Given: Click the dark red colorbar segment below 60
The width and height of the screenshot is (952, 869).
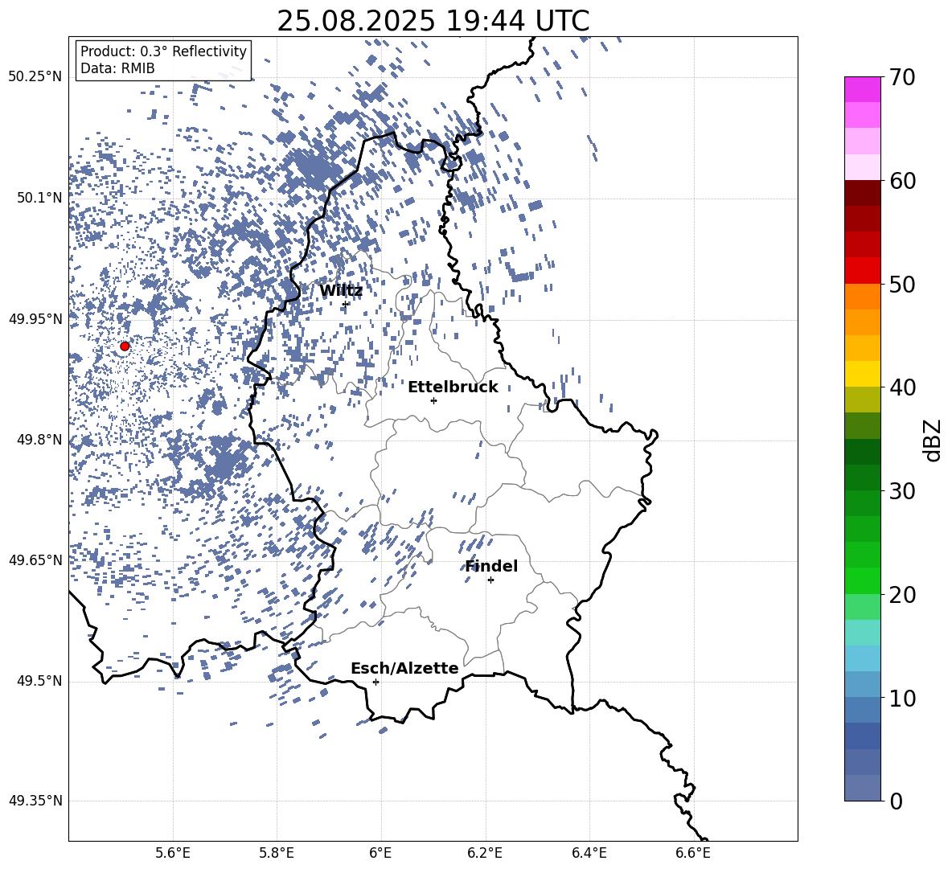Looking at the screenshot, I should pyautogui.click(x=862, y=193).
